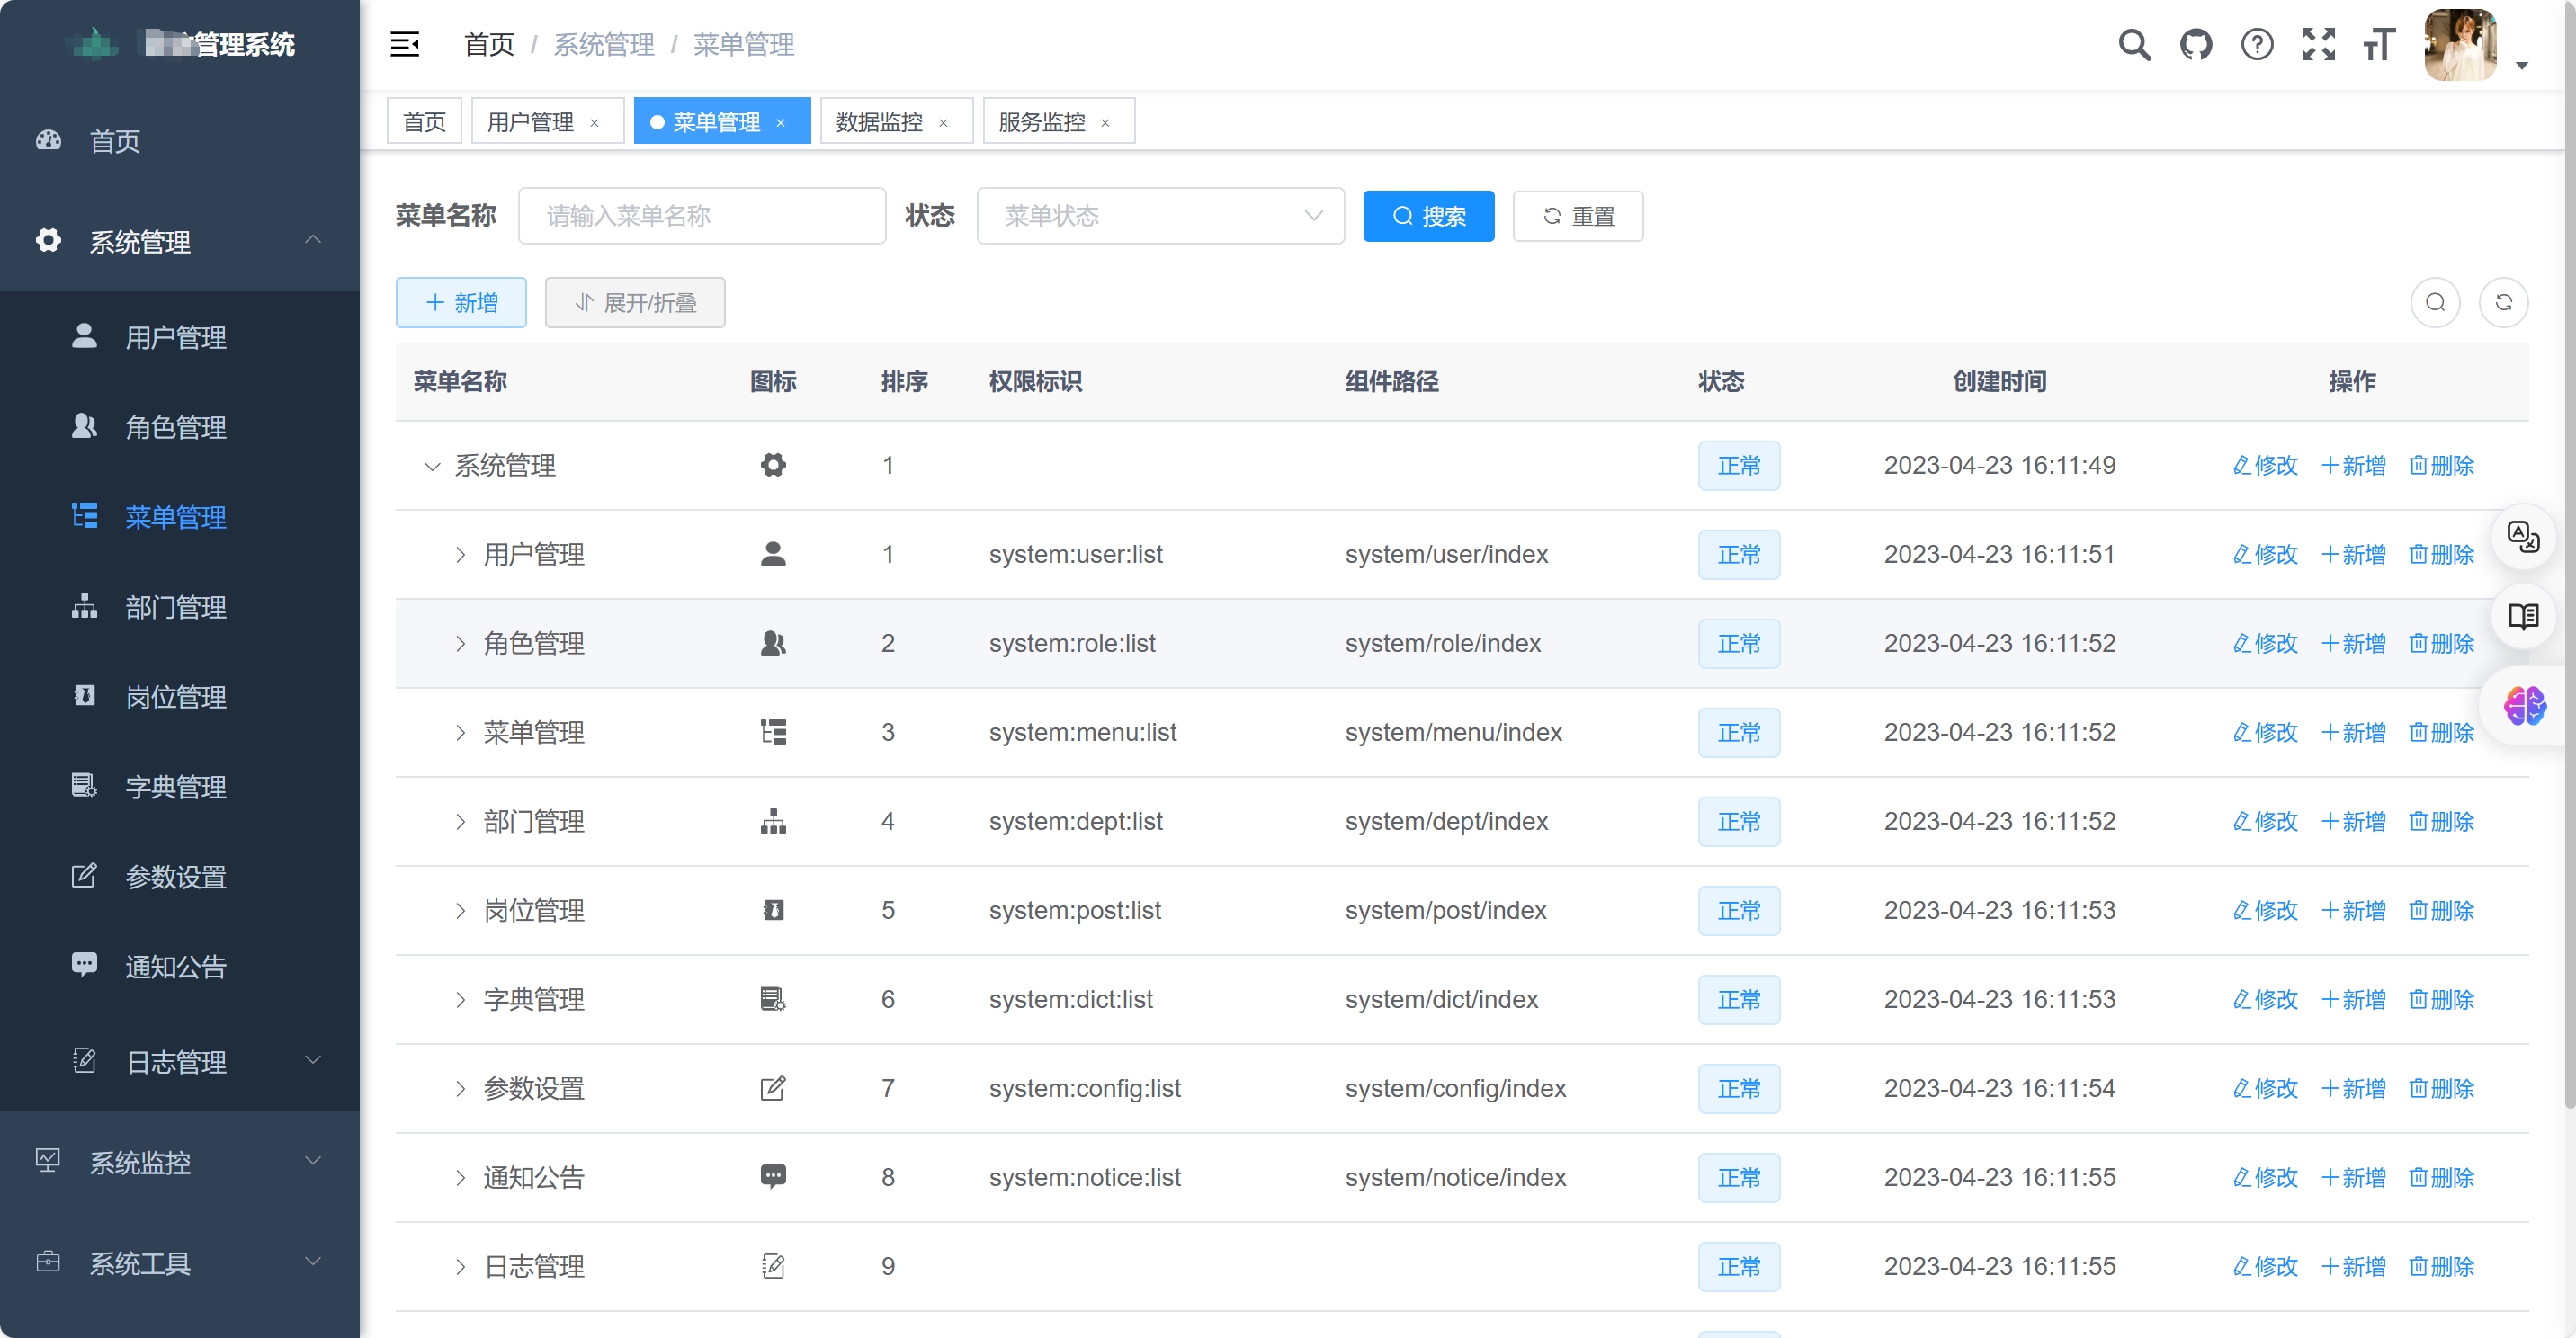Screen dimensions: 2576x1338
Task: Open the help documentation question icon
Action: (x=2257, y=44)
